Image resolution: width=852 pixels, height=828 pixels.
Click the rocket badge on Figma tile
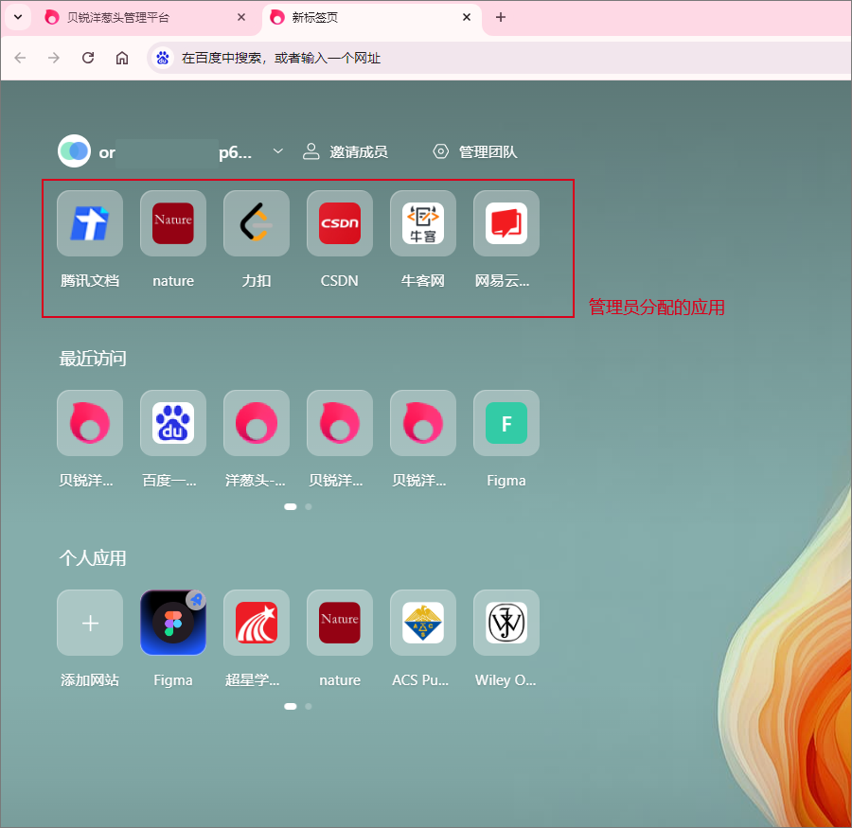[196, 600]
